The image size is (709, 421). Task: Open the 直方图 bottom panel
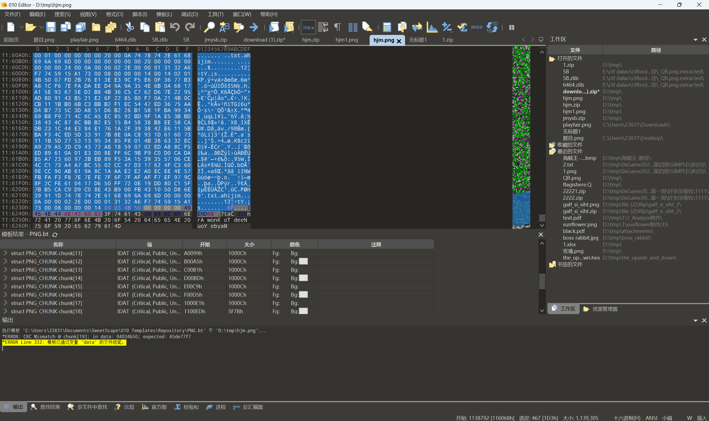[154, 407]
